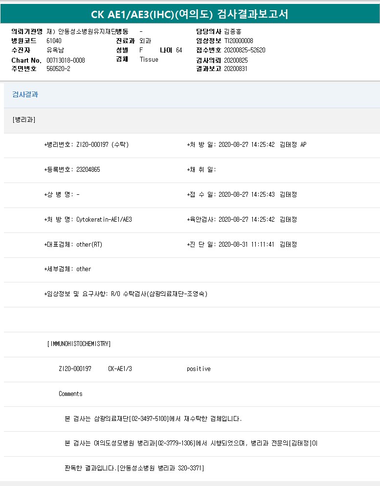The height and width of the screenshot is (486, 380).
Task: Click the 결과보고 date 20200831
Action: coord(236,69)
